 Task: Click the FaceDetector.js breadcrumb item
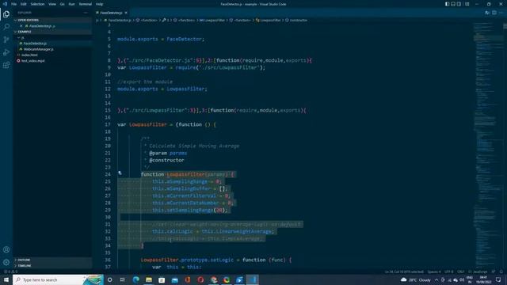(117, 20)
